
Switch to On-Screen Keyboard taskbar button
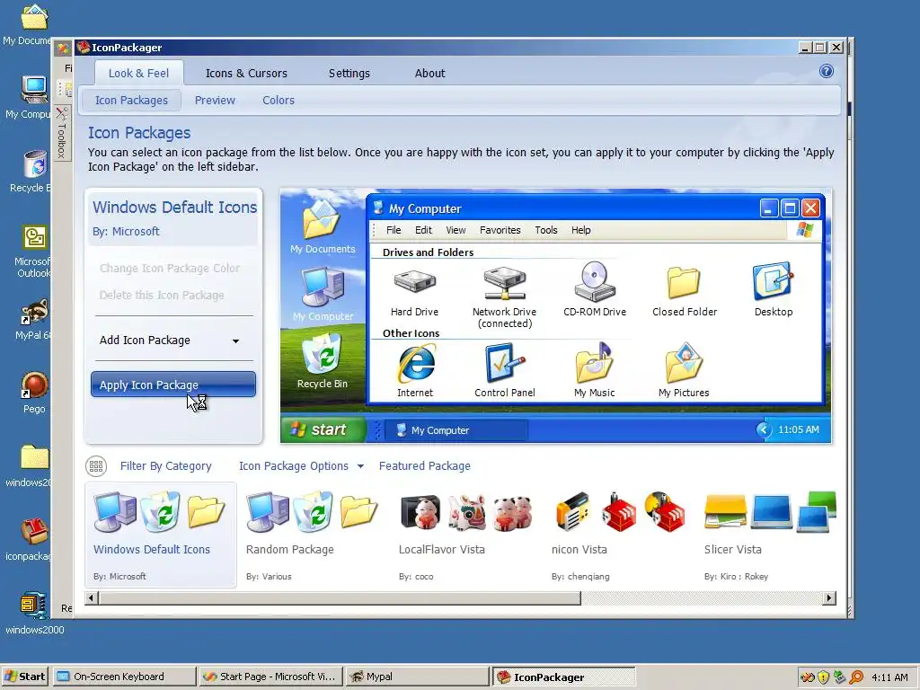124,677
